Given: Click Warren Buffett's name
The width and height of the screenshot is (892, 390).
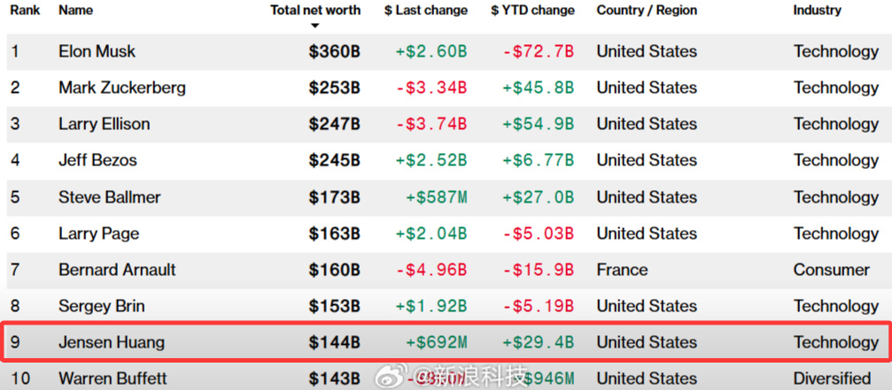Looking at the screenshot, I should pyautogui.click(x=114, y=379).
